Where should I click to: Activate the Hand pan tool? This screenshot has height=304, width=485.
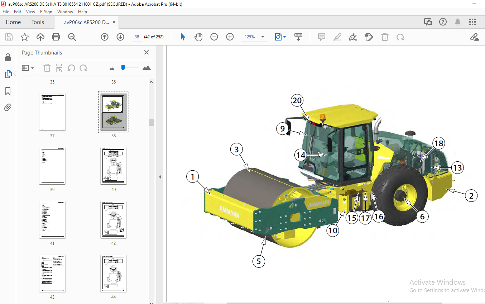[198, 37]
